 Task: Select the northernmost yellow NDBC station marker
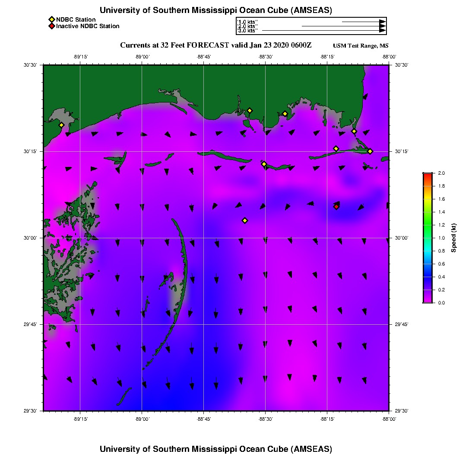(x=250, y=110)
